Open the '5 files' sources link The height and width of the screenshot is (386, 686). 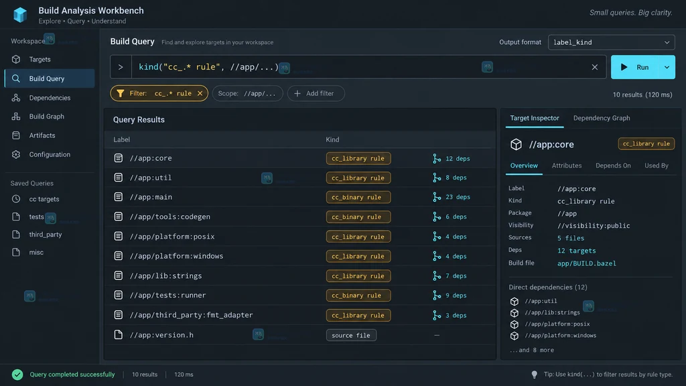571,238
